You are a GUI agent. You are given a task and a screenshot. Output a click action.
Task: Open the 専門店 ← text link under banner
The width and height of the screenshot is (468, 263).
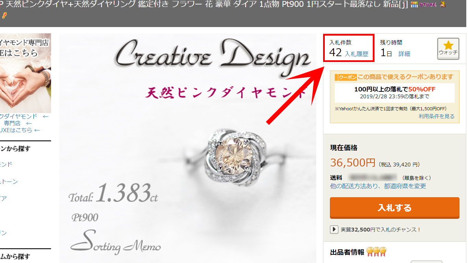pos(18,123)
